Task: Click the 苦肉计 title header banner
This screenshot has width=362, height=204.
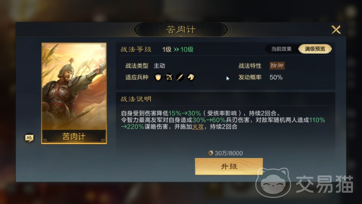Action: coord(181,30)
